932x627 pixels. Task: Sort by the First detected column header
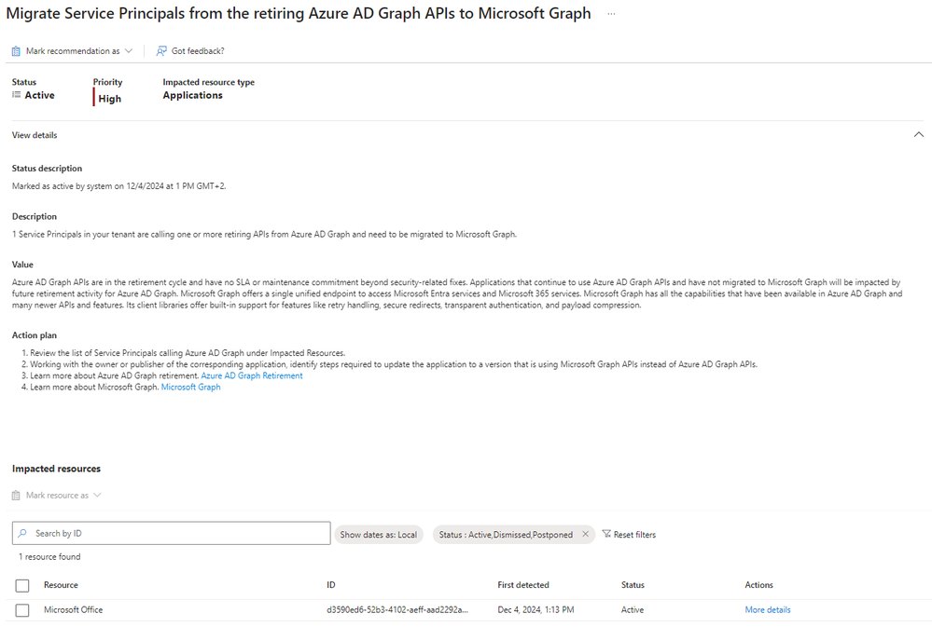tap(523, 585)
